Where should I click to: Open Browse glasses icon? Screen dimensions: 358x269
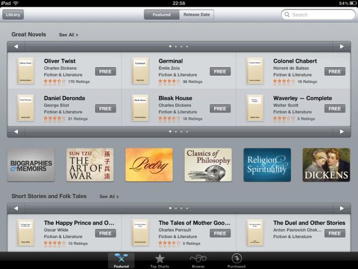pos(198,260)
